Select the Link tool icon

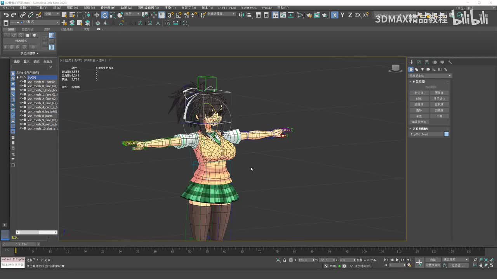[23, 15]
